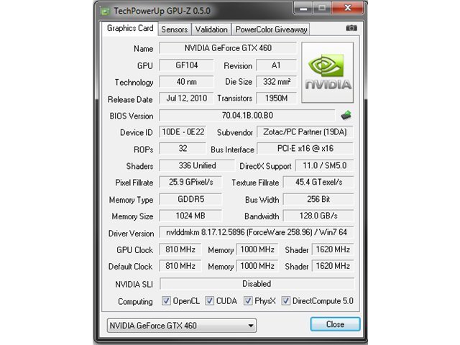
Task: Toggle the OpenCL checkbox
Action: pyautogui.click(x=166, y=300)
